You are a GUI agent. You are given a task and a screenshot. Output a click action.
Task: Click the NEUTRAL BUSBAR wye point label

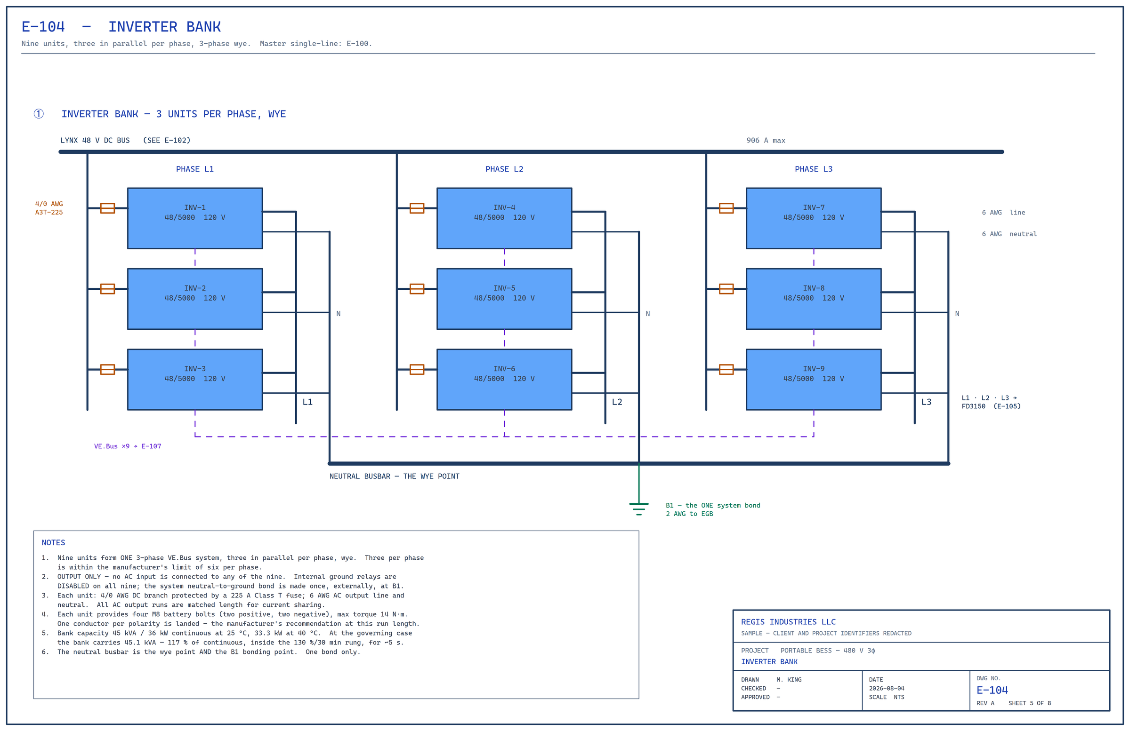click(395, 476)
